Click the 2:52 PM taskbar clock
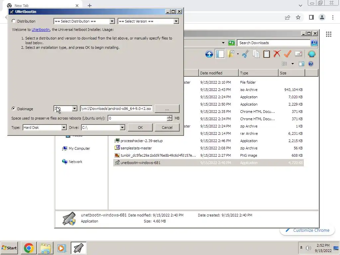Screen dimensions: 340x255 point(323,245)
